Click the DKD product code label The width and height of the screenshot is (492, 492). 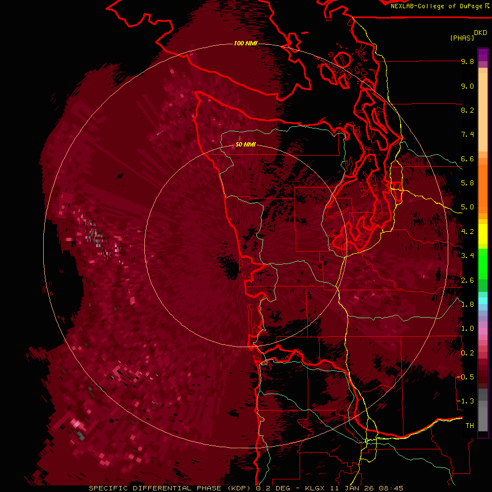point(481,33)
